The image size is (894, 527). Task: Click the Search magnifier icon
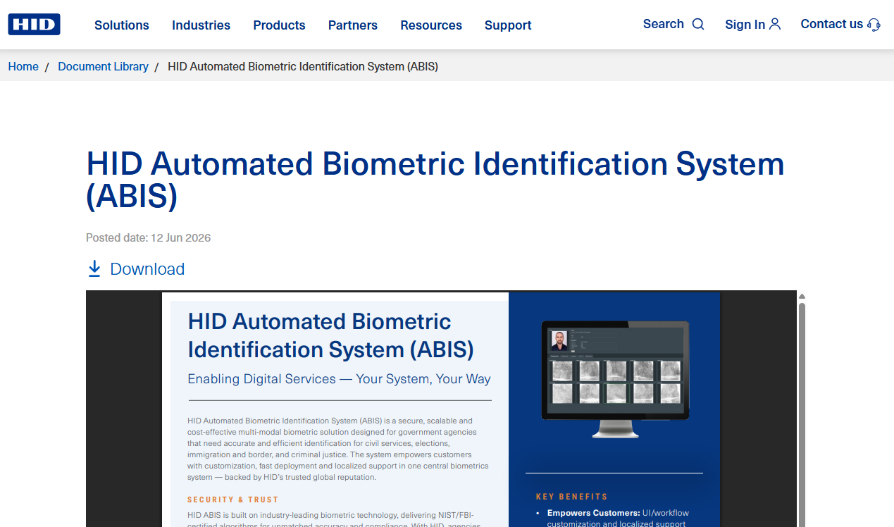pyautogui.click(x=698, y=25)
